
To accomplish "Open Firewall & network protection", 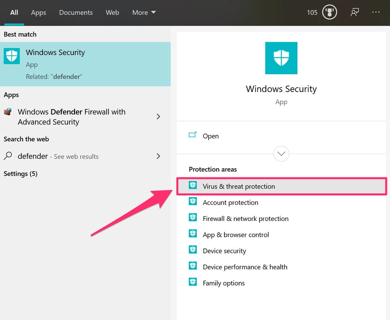I will (281, 218).
